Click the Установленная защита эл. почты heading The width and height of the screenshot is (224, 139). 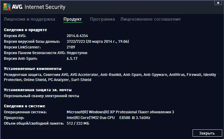(x=38, y=90)
